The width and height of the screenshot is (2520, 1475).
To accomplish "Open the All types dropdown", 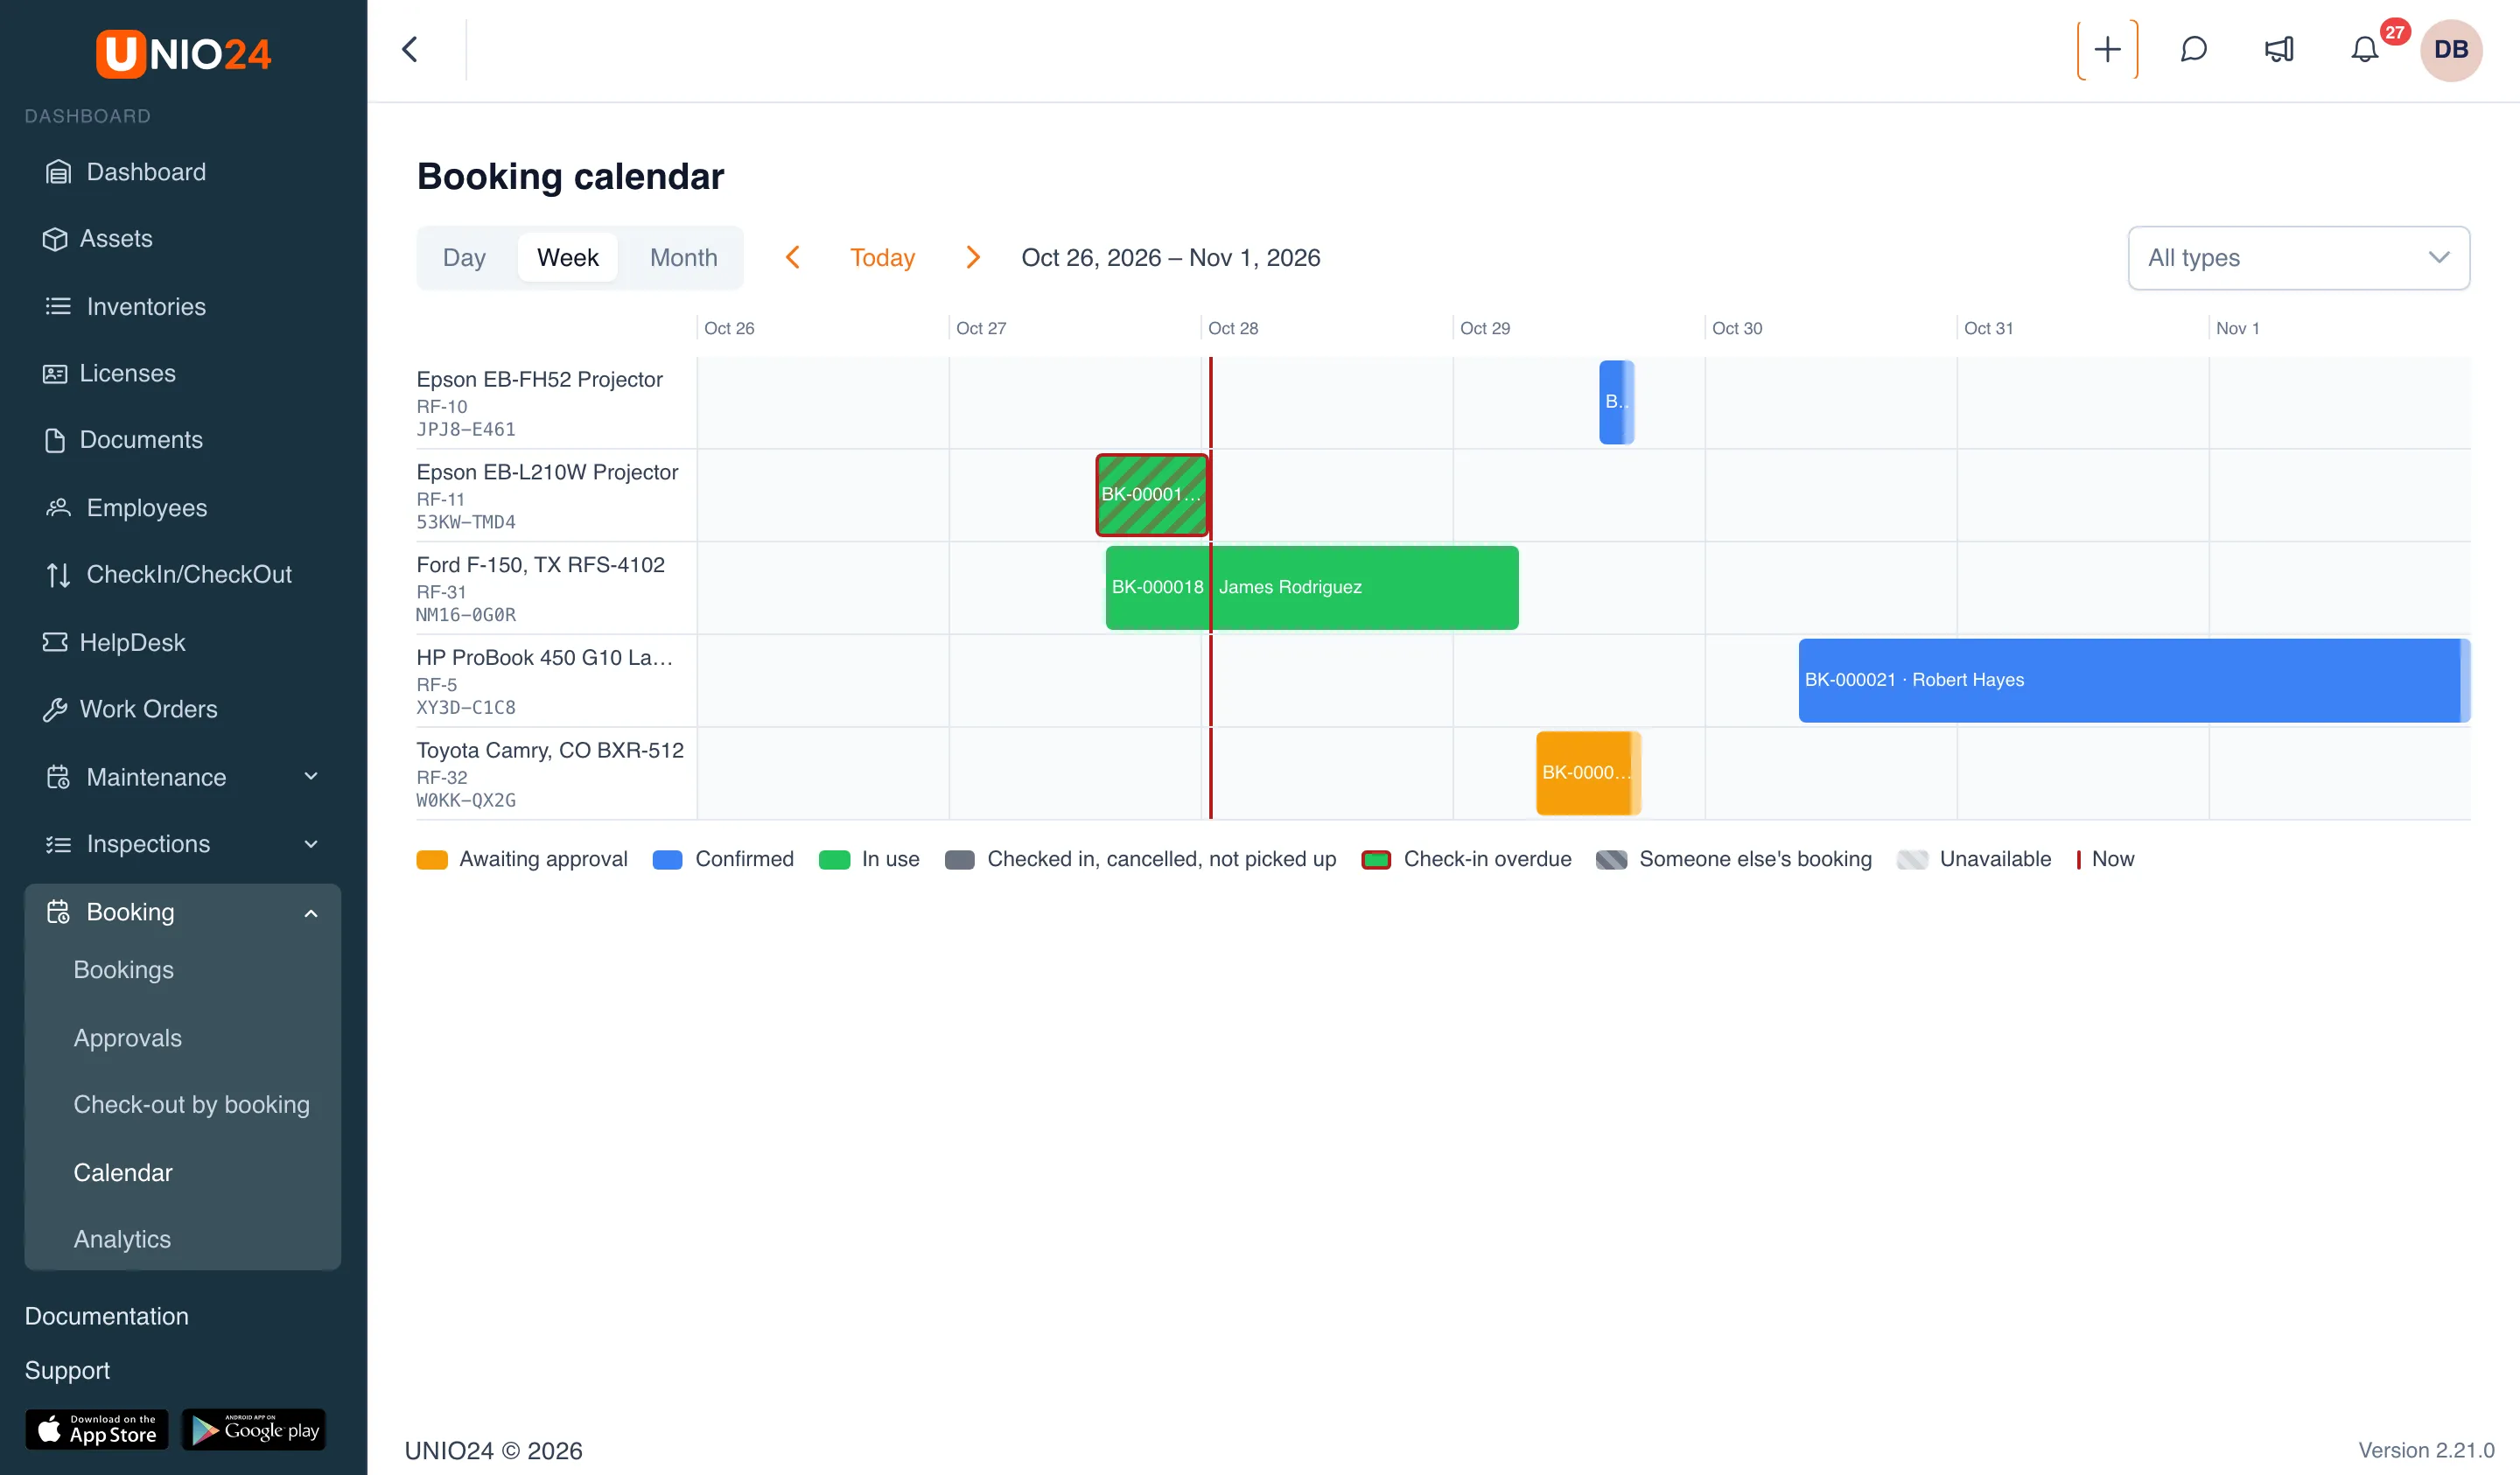I will (2298, 258).
